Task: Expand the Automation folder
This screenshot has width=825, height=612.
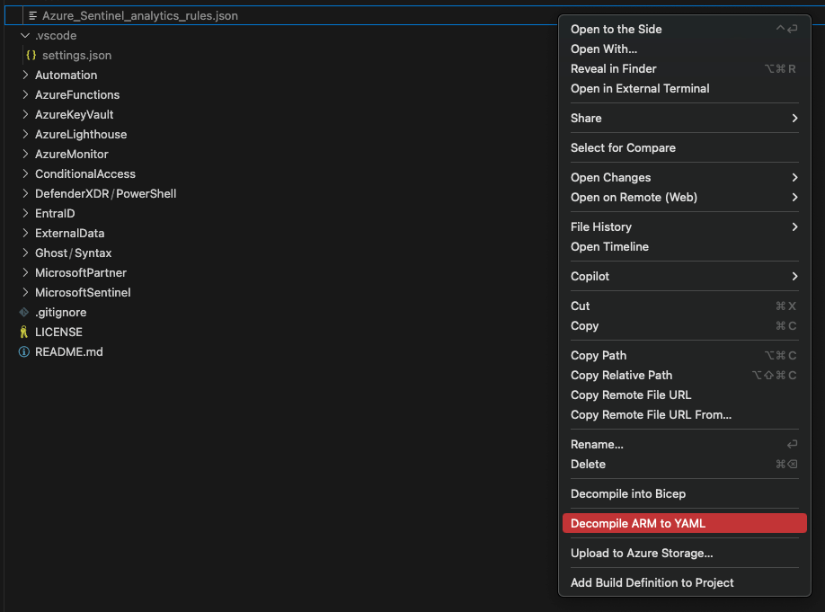Action: (x=66, y=75)
